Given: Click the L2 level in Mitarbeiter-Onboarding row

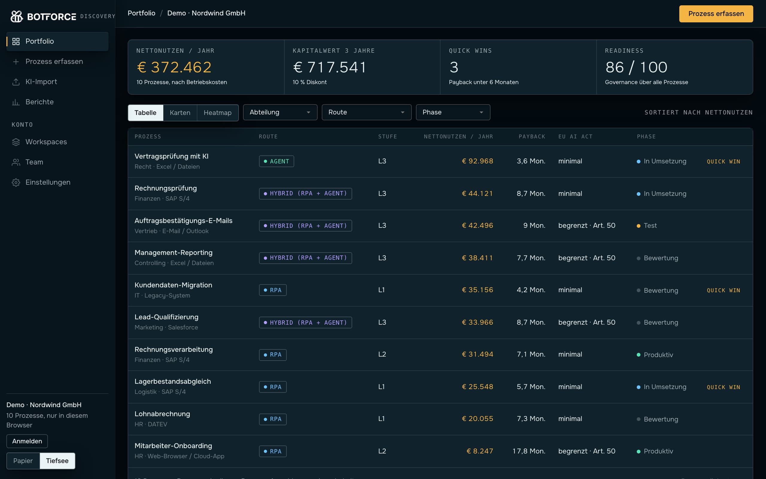Looking at the screenshot, I should [382, 451].
